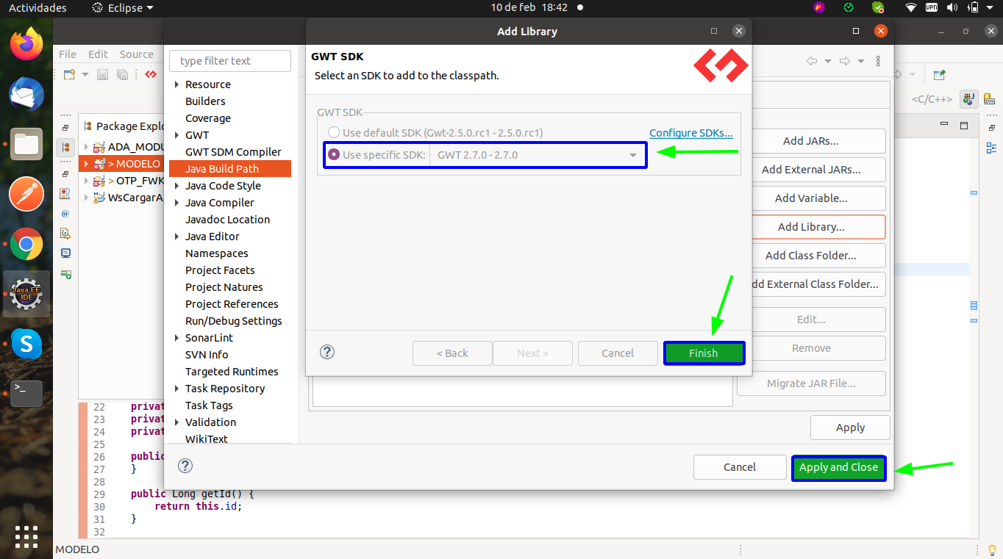Open the File menu
The image size is (1003, 559).
point(68,54)
